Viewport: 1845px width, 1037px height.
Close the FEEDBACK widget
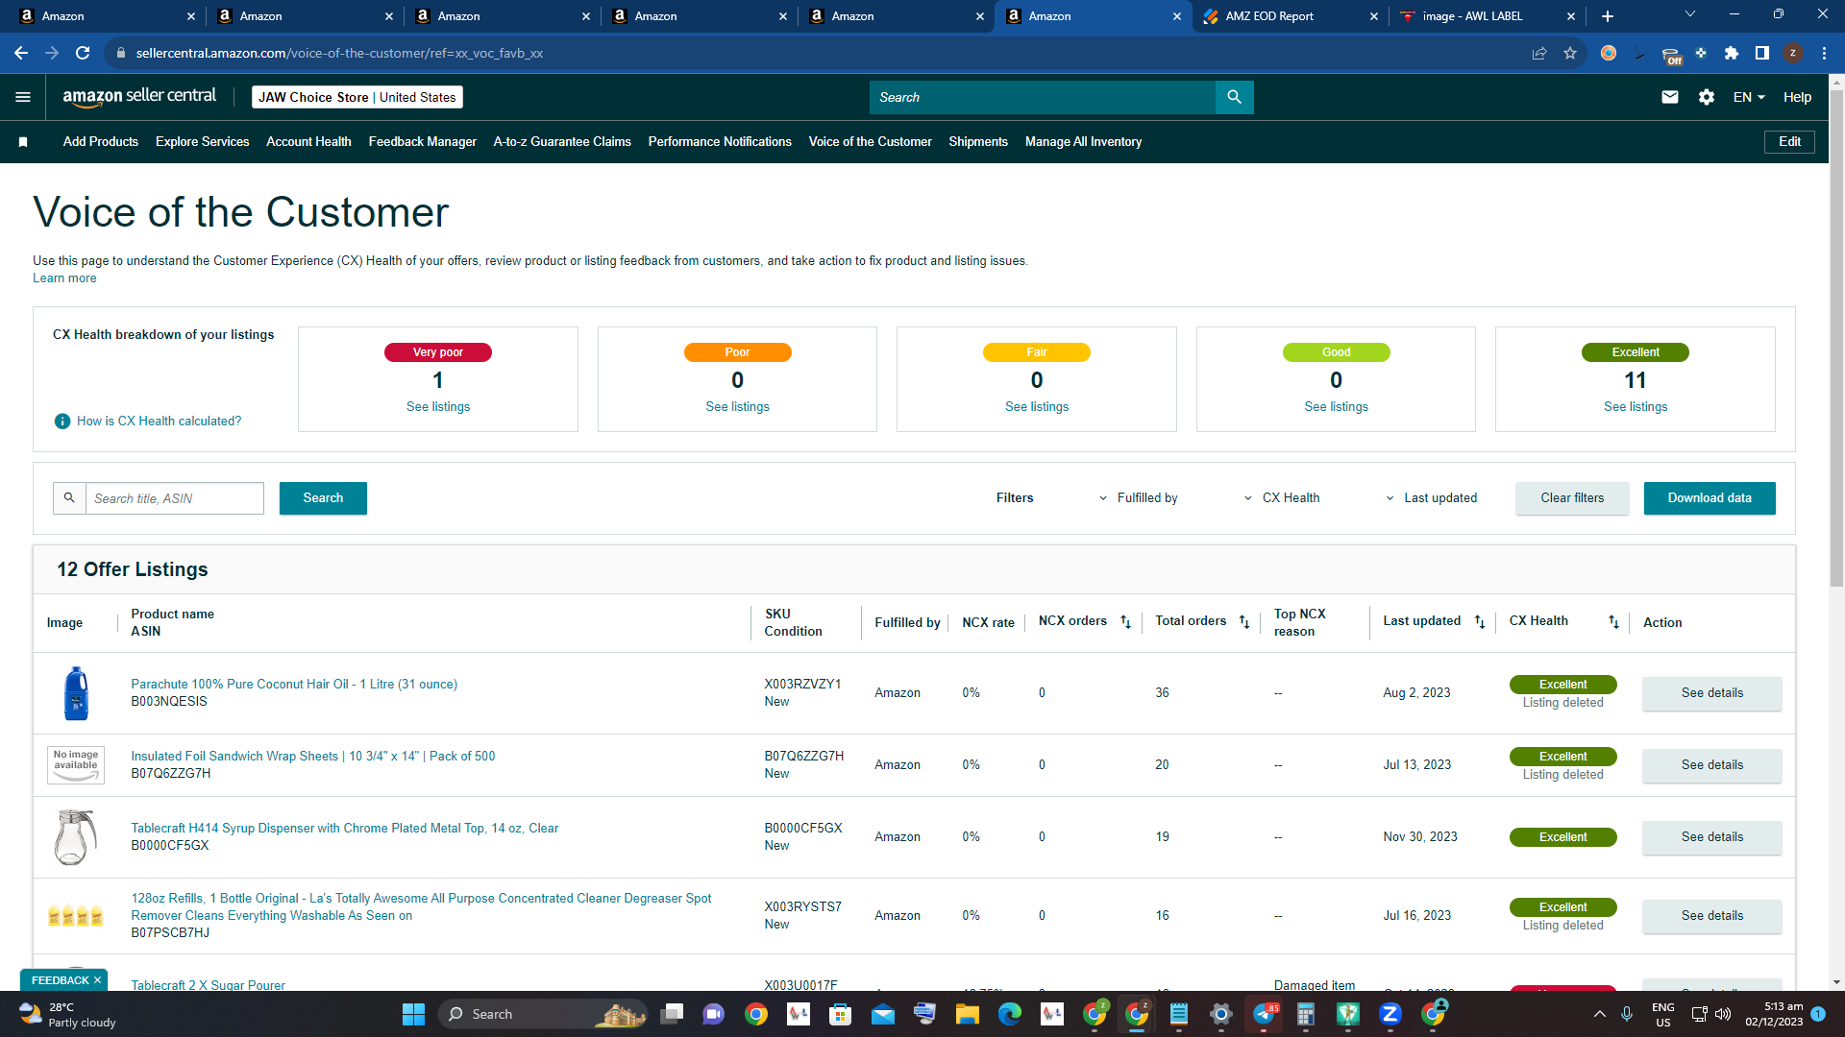pyautogui.click(x=97, y=980)
